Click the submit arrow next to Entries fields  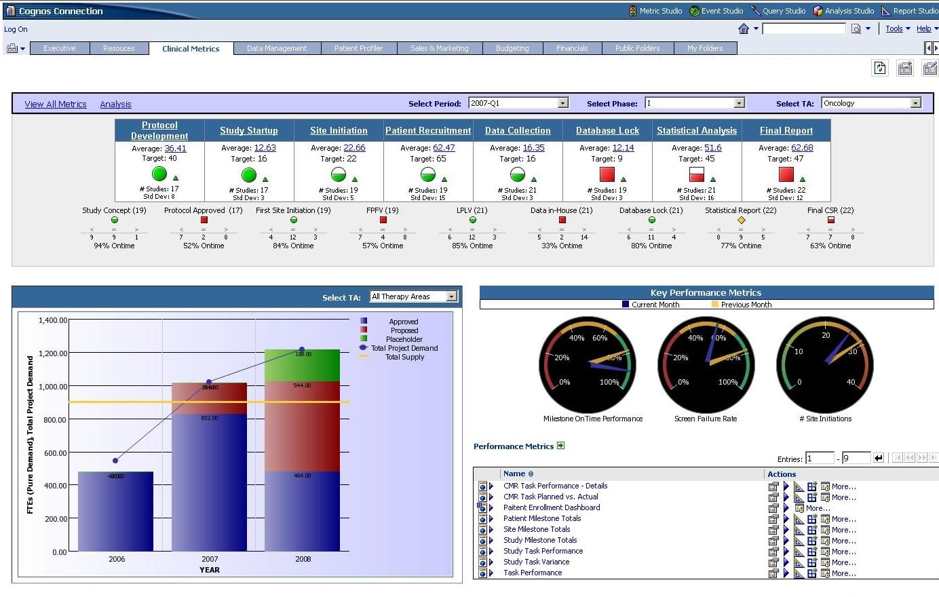pyautogui.click(x=879, y=459)
